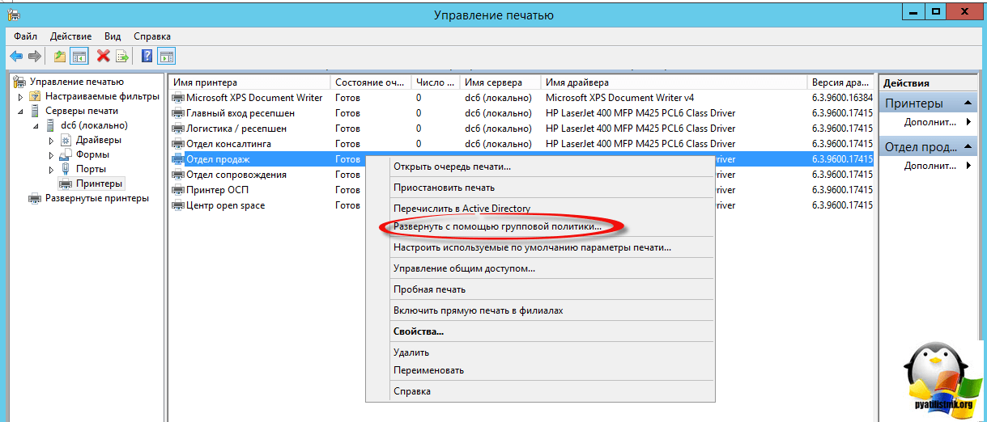This screenshot has height=422, width=987.
Task: Choose Справка at bottom of context menu
Action: 541,391
